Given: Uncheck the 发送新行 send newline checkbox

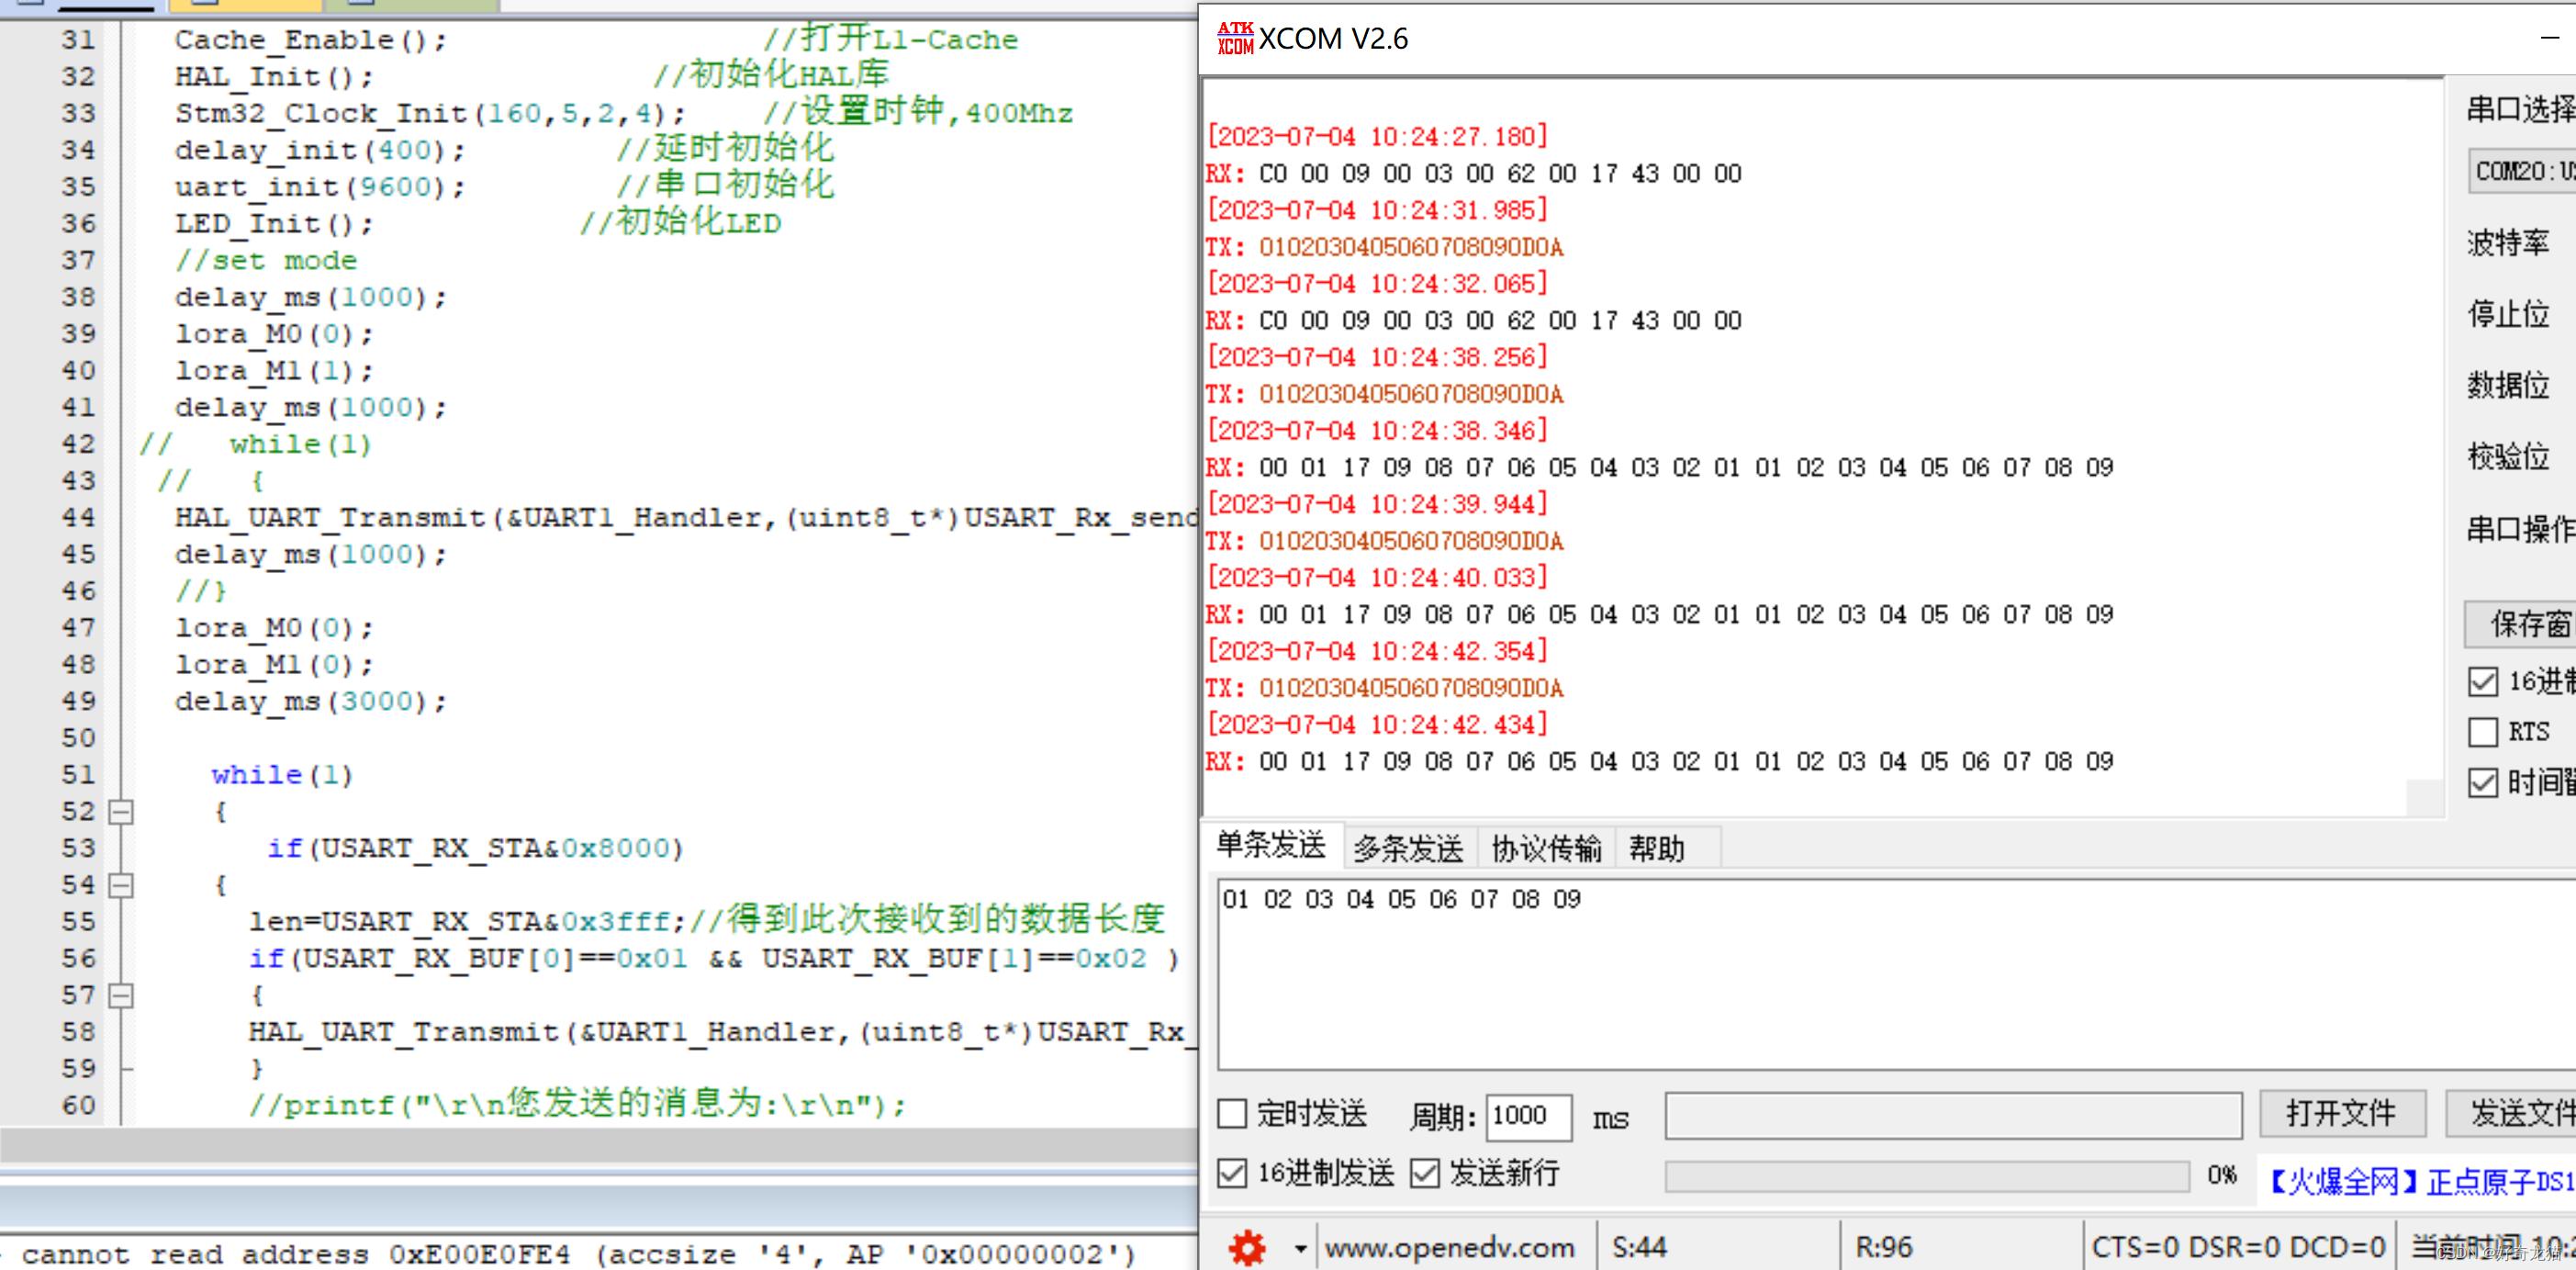Looking at the screenshot, I should pos(1424,1173).
